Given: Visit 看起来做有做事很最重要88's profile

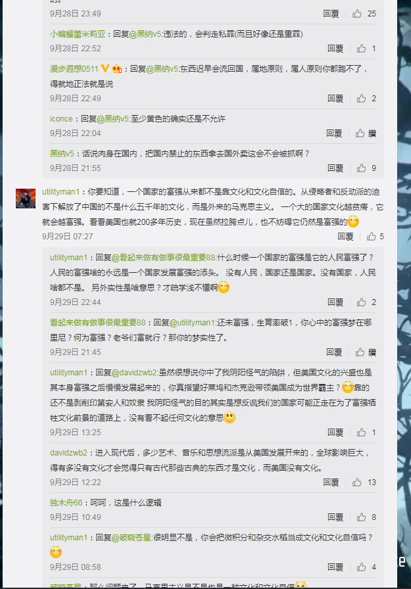Looking at the screenshot, I should (x=98, y=323).
